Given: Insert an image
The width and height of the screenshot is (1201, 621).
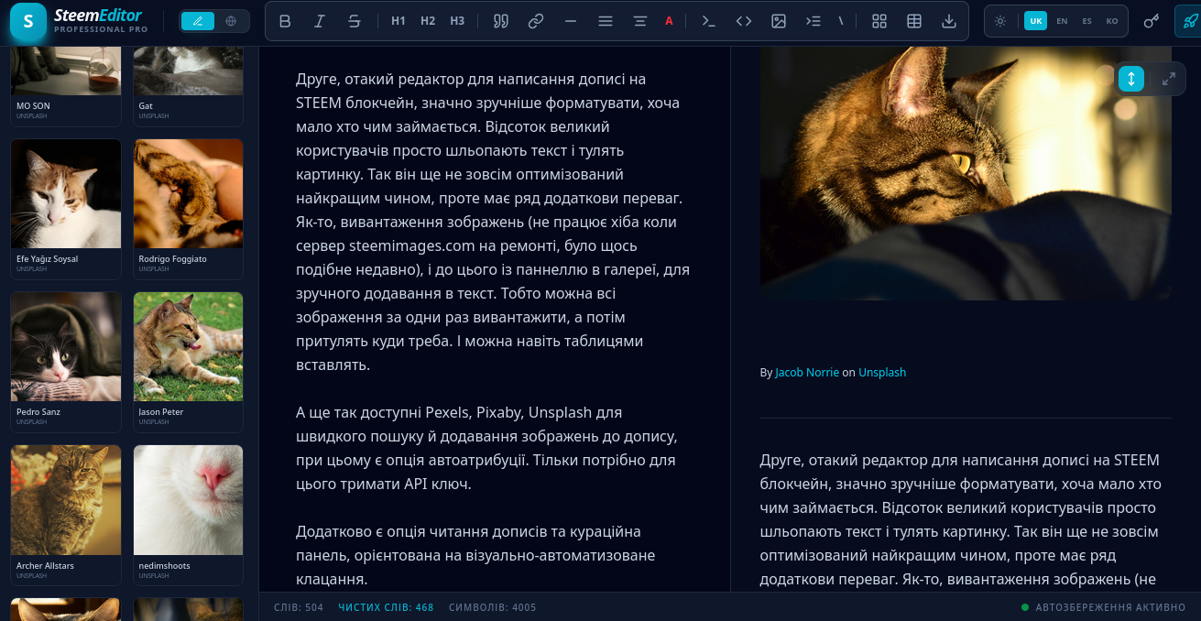Looking at the screenshot, I should pyautogui.click(x=779, y=21).
